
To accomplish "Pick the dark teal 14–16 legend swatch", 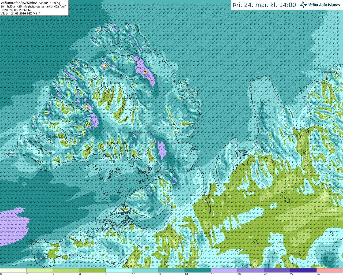I will click(198, 270).
